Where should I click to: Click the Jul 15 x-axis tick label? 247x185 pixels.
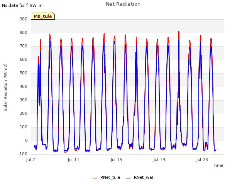116,160
